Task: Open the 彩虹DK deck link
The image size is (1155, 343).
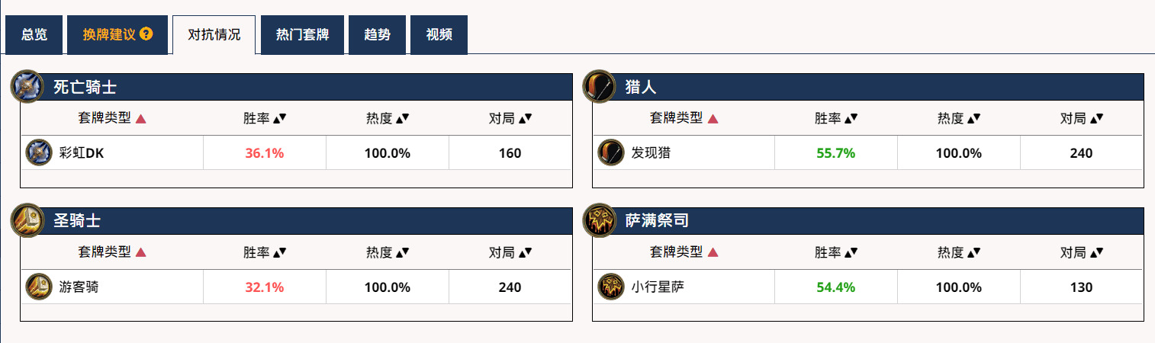Action: pyautogui.click(x=81, y=153)
